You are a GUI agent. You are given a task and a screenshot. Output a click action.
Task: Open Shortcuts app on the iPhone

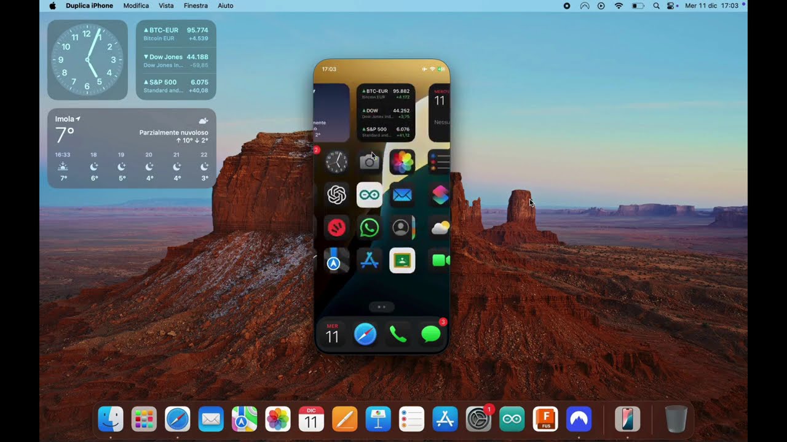click(x=439, y=195)
